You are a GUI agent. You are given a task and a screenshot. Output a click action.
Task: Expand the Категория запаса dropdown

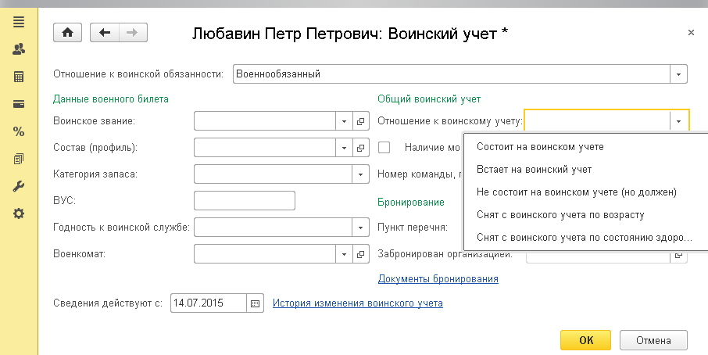tap(360, 174)
